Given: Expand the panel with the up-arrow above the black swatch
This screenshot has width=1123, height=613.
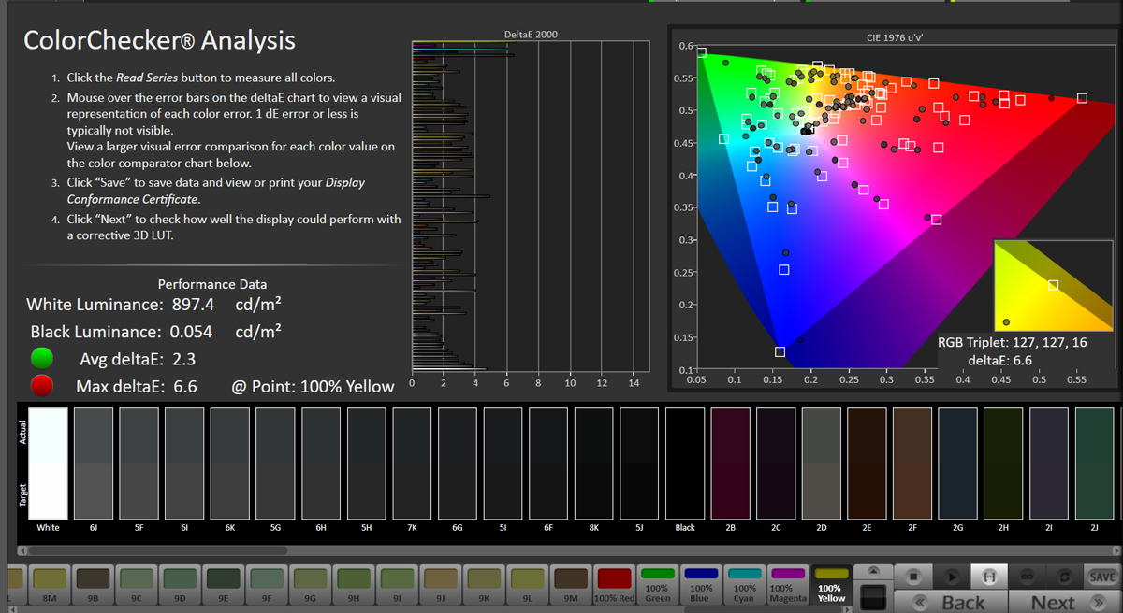Looking at the screenshot, I should (873, 571).
